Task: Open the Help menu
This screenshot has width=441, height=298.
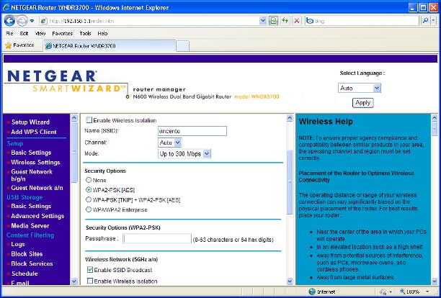Action: tap(102, 33)
